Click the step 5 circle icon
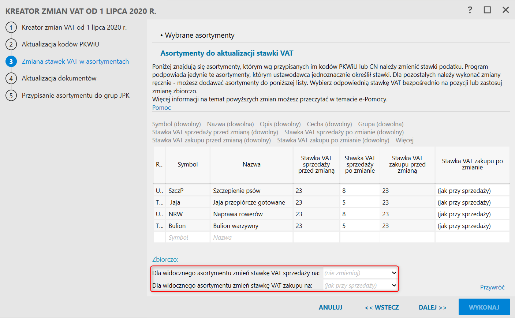Screen dimensions: 515x318 click(11, 96)
